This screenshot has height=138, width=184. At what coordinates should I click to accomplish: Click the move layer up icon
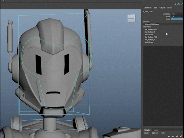[x=169, y=136]
